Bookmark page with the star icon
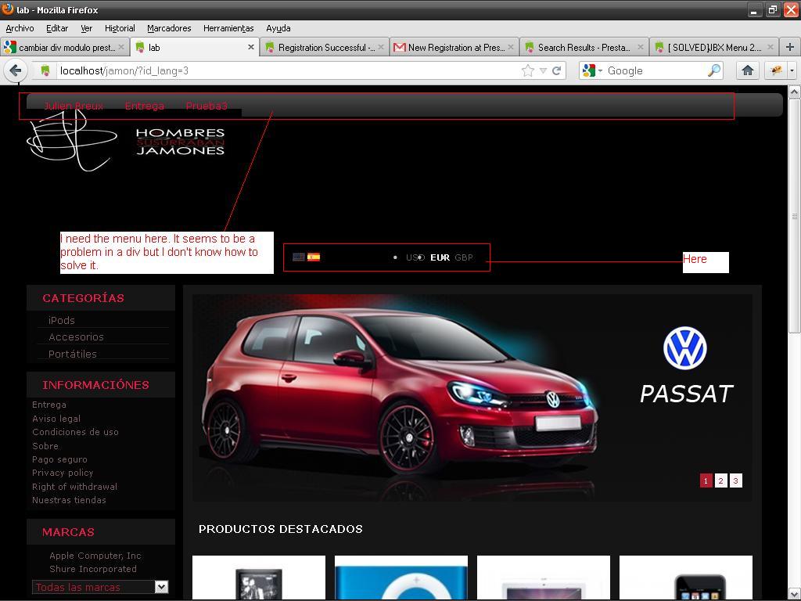The height and width of the screenshot is (601, 801). point(528,70)
